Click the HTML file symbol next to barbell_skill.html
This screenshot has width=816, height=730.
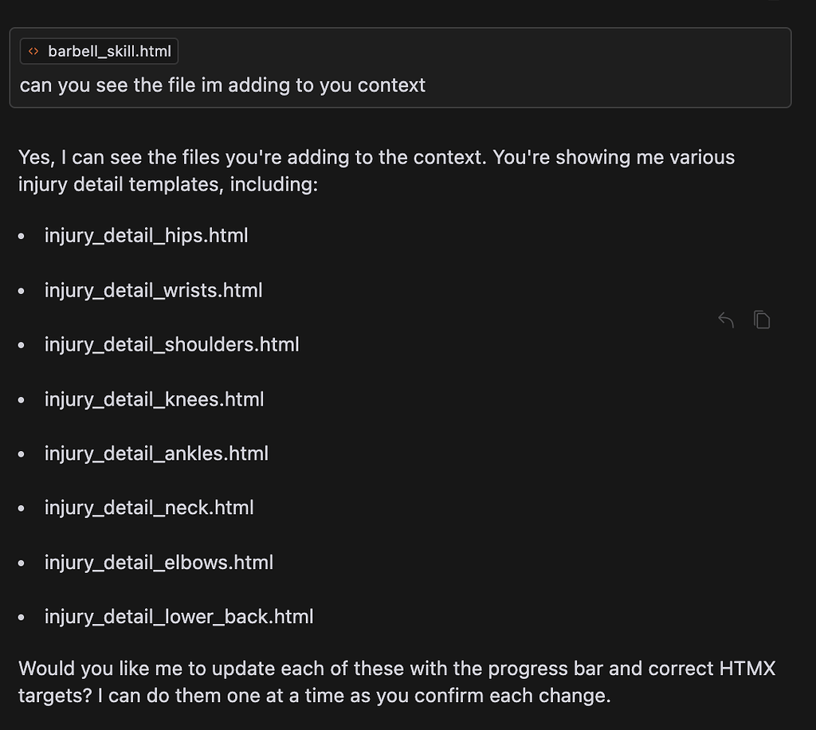(33, 51)
